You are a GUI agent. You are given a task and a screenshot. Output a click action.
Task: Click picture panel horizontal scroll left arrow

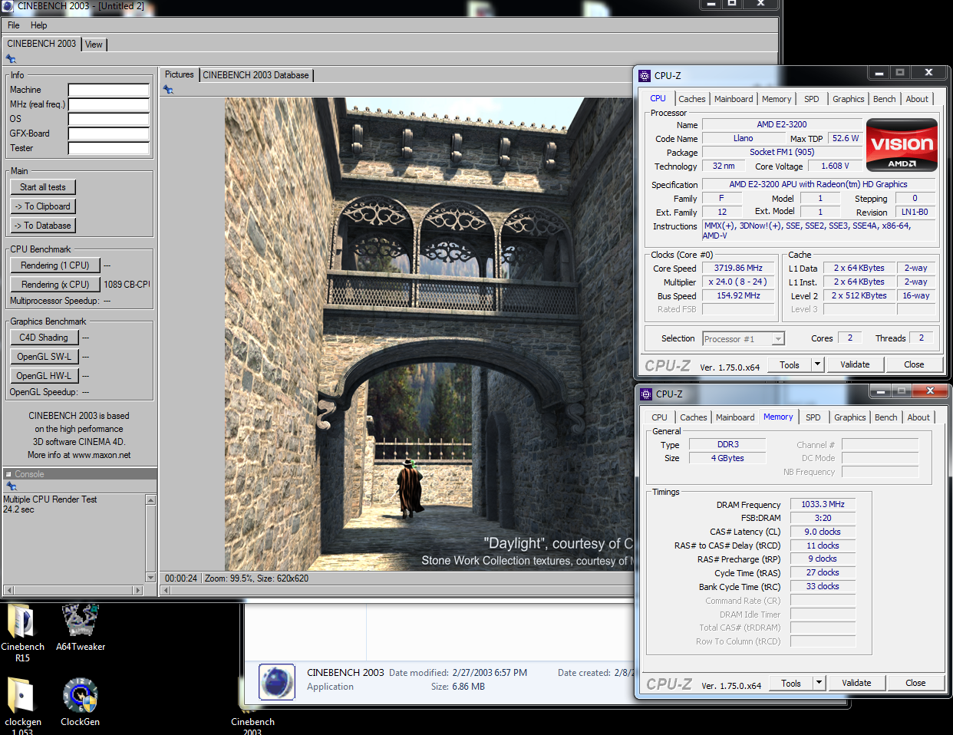point(166,591)
